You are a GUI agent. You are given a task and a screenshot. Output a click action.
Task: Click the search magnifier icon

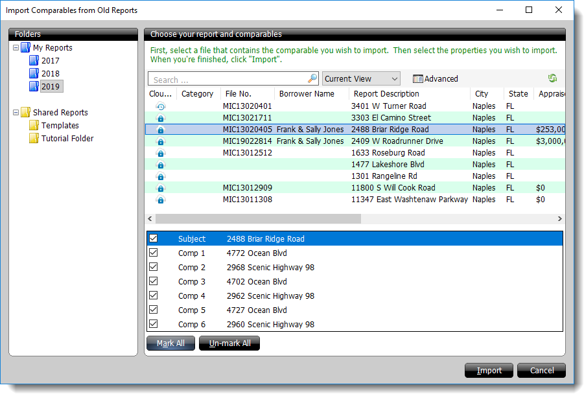(x=312, y=79)
